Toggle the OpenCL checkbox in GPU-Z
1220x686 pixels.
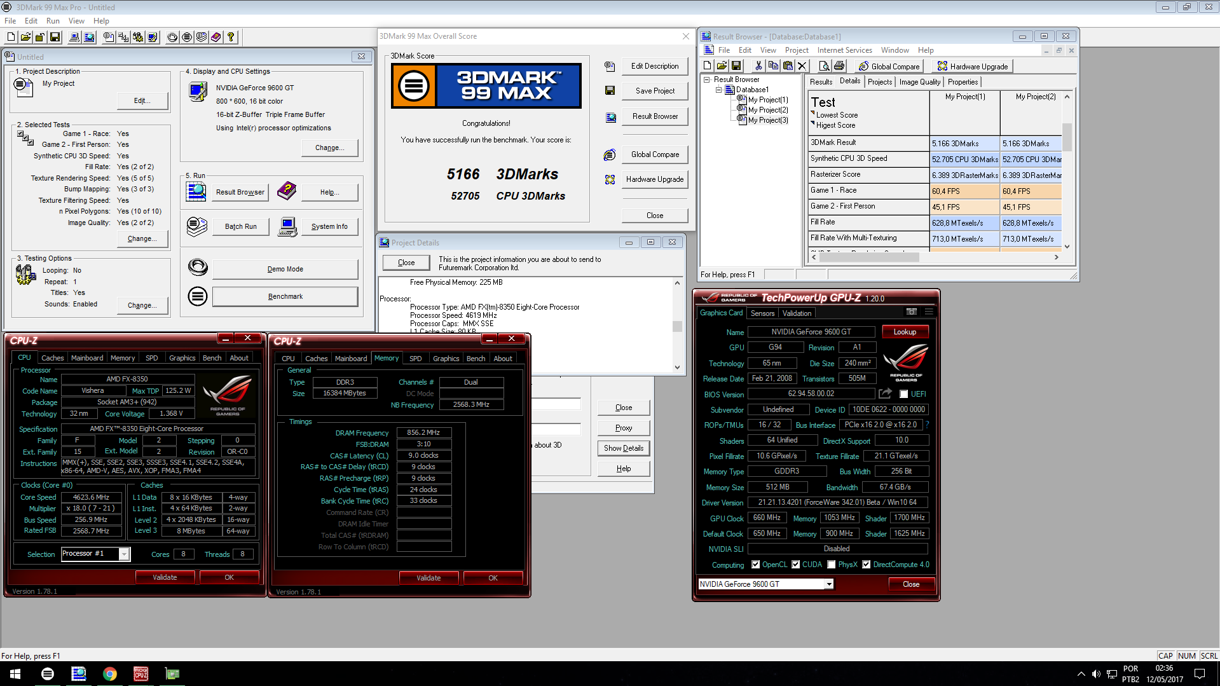tap(755, 565)
